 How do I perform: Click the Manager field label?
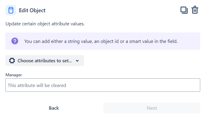[14, 75]
